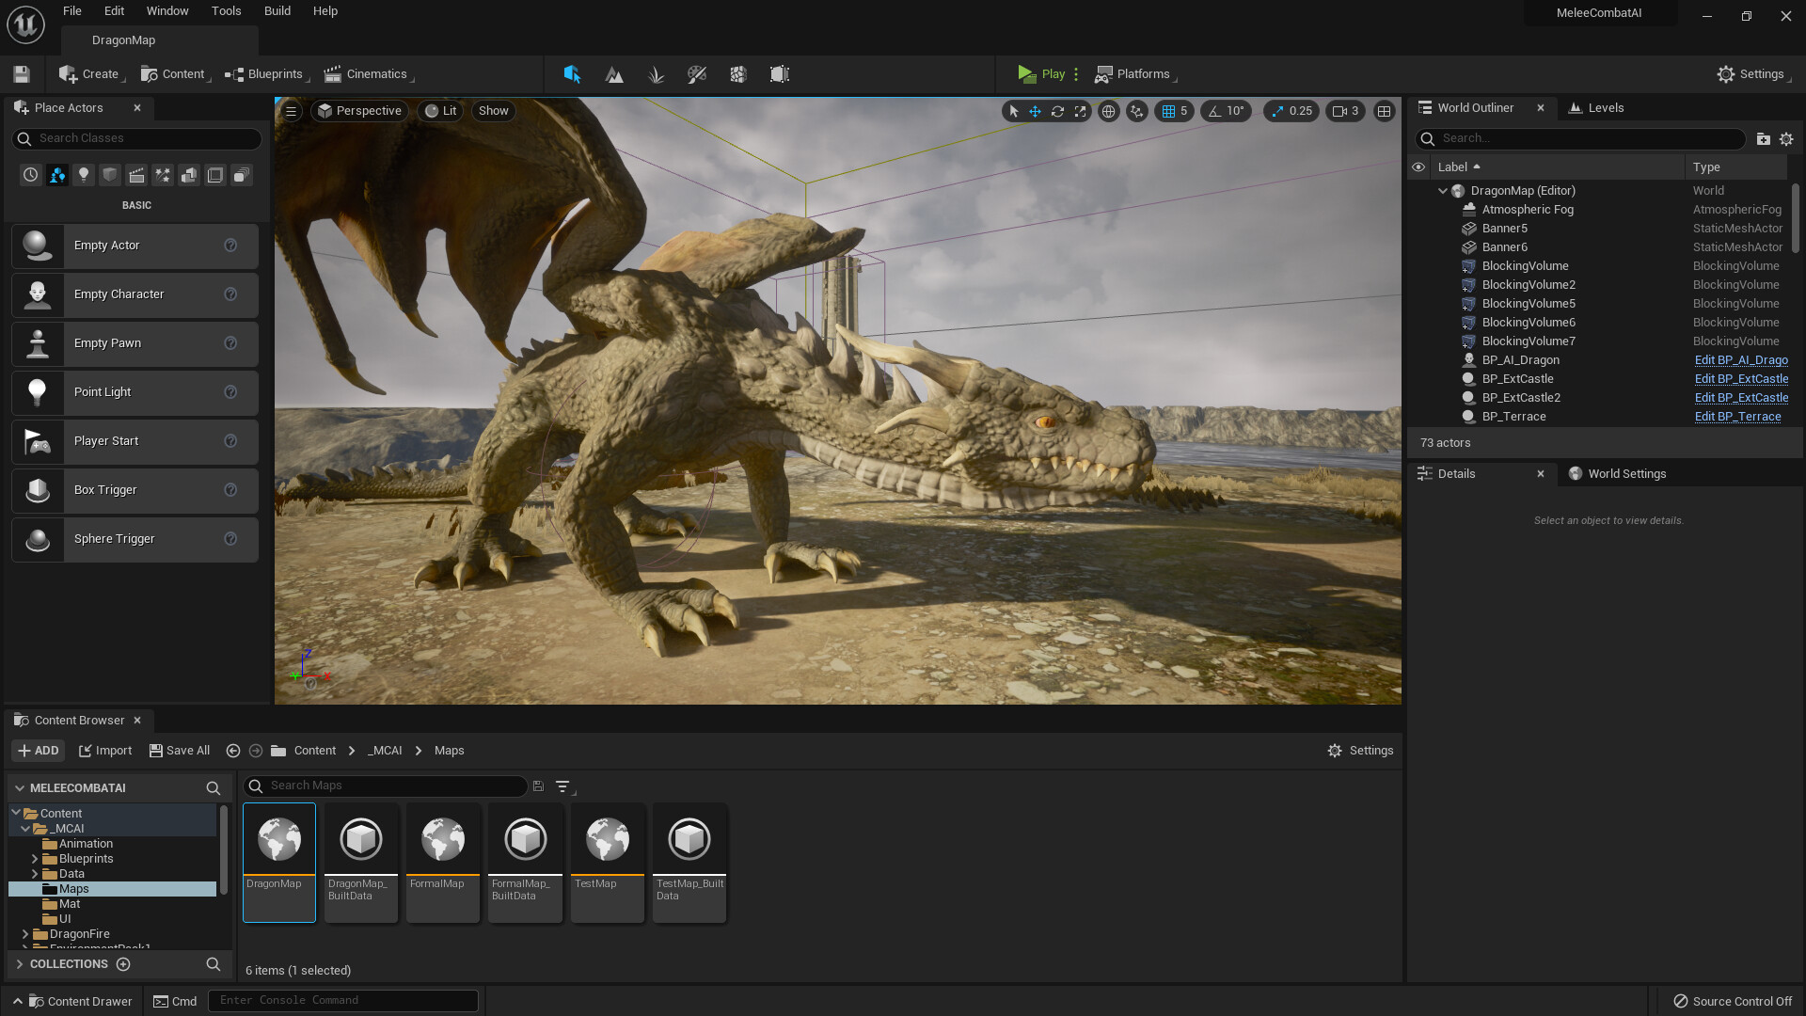1806x1016 pixels.
Task: Open Recently Placed actors with the clock icon
Action: point(29,175)
